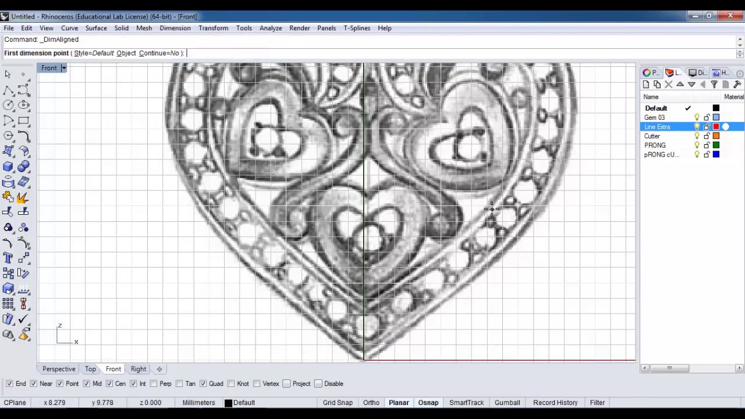Change Cutter layer orange color swatch
Image resolution: width=745 pixels, height=419 pixels.
point(716,136)
